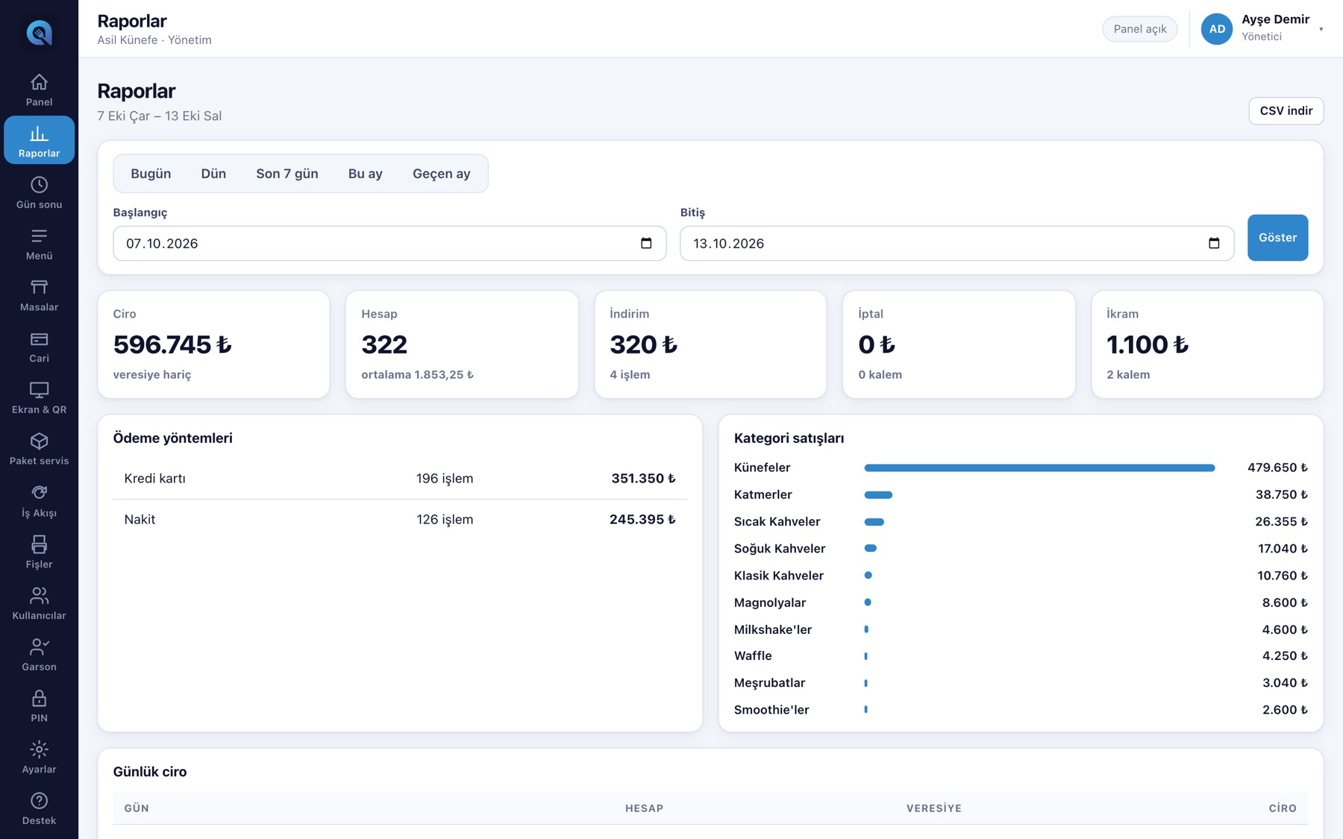This screenshot has width=1343, height=839.
Task: Open the Kullanıcılar people icon
Action: [39, 595]
